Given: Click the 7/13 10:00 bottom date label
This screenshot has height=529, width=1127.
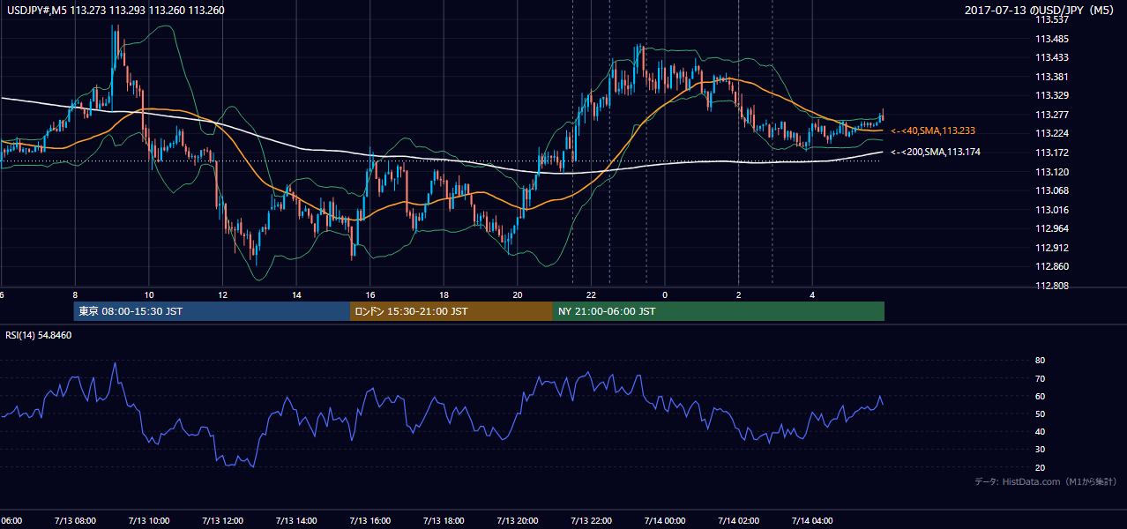Looking at the screenshot, I should click(x=148, y=520).
